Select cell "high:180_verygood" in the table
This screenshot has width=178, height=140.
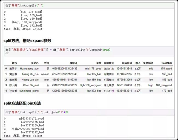pos(91,85)
